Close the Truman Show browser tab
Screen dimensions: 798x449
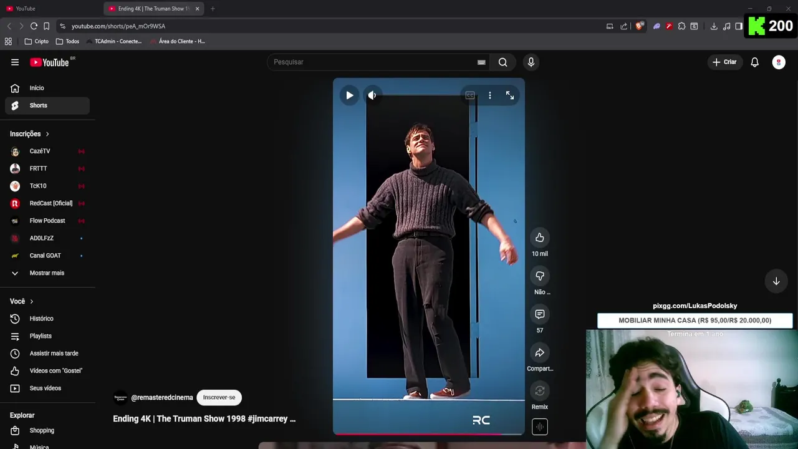tap(197, 9)
